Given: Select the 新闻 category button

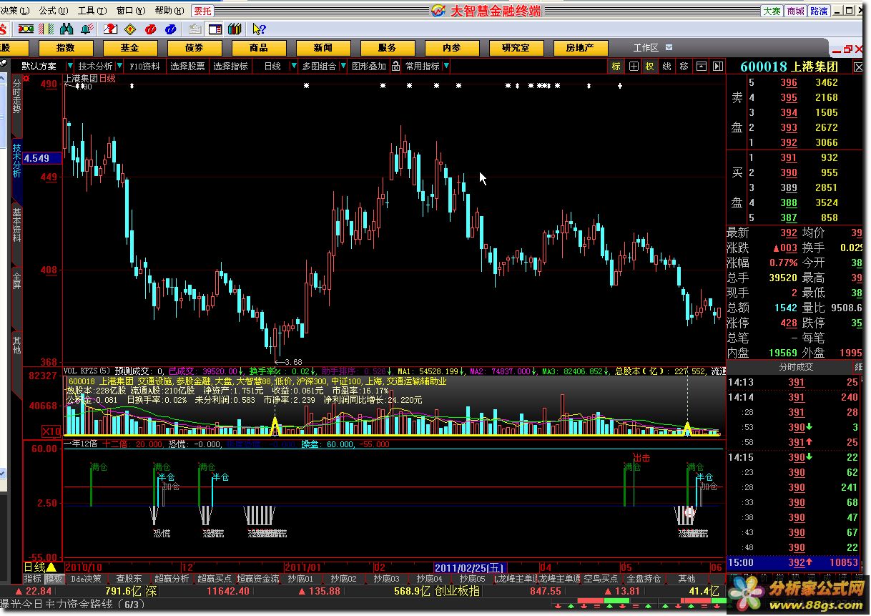Looking at the screenshot, I should pyautogui.click(x=323, y=48).
